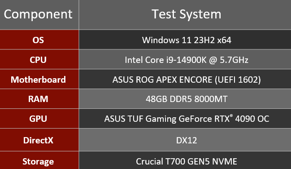The image size is (291, 169).
Task: Click the registered trademark symbol after RTX
Action: [x=231, y=116]
